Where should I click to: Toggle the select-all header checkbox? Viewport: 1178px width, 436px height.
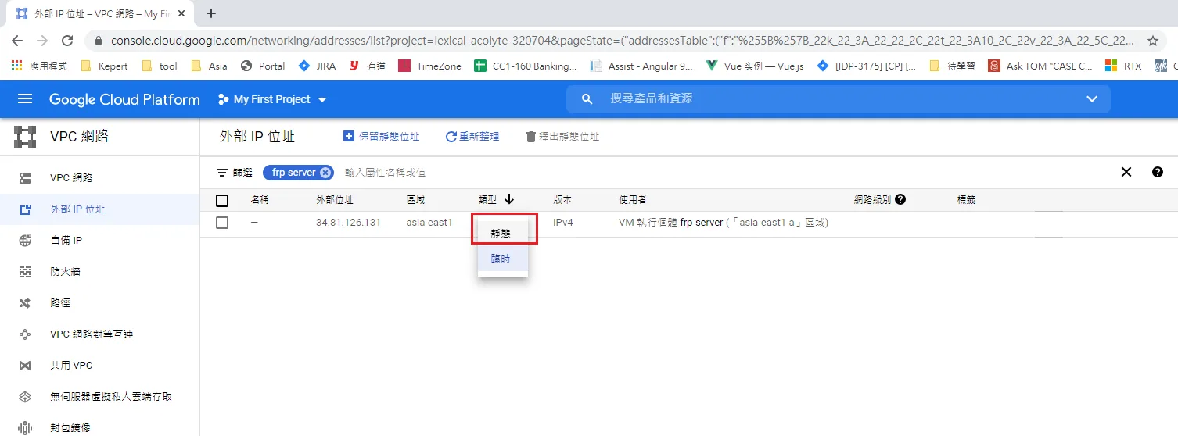click(222, 201)
